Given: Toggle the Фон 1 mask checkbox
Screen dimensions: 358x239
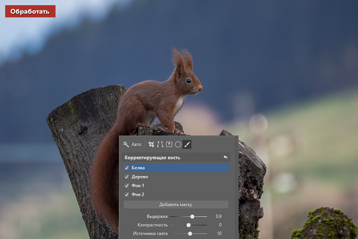Looking at the screenshot, I should coord(127,185).
